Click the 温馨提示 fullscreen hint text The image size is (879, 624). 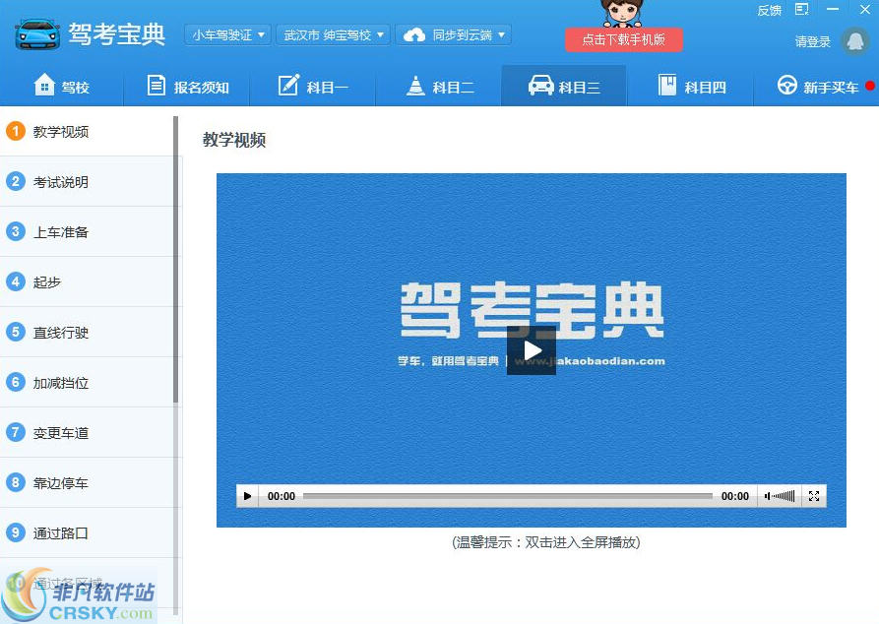click(x=546, y=542)
